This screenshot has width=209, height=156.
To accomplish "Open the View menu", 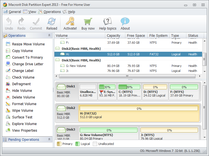I will (30, 12).
